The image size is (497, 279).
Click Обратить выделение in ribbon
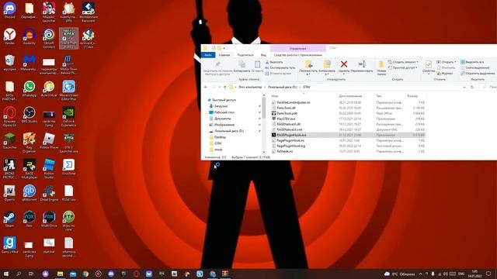click(478, 74)
